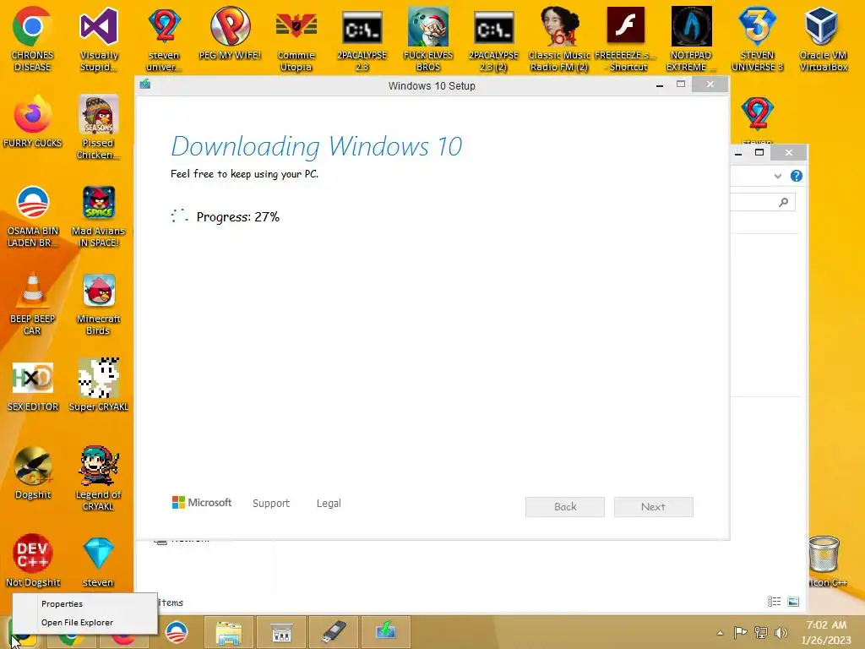
Task: Click the search magnifier in Explorer window
Action: point(783,203)
